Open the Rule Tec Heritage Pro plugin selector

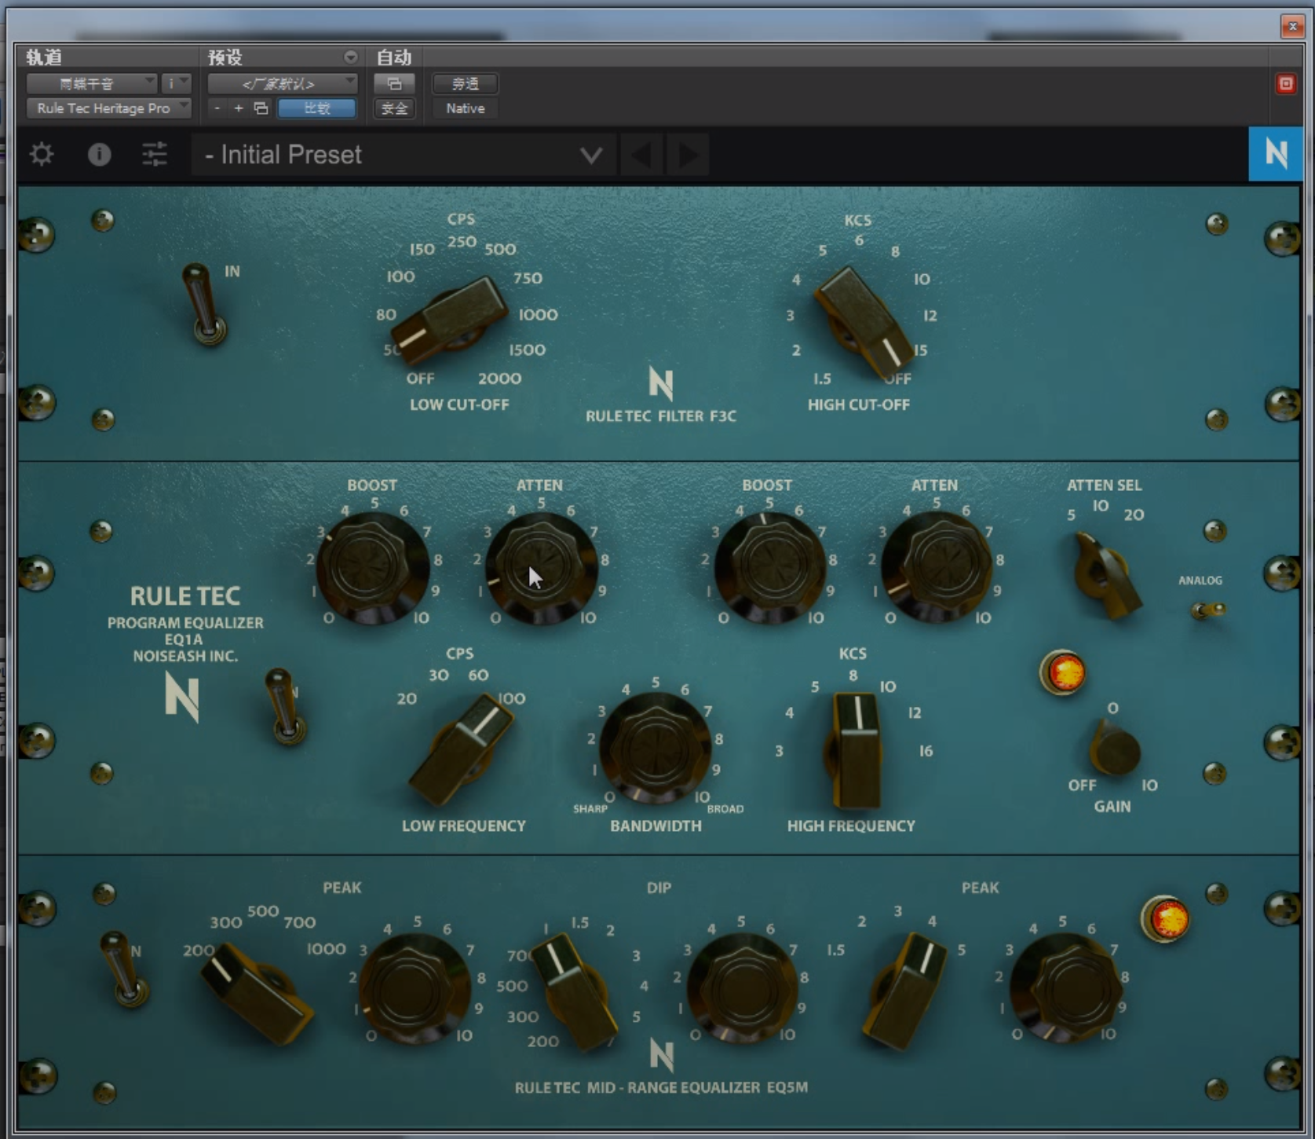tap(108, 108)
